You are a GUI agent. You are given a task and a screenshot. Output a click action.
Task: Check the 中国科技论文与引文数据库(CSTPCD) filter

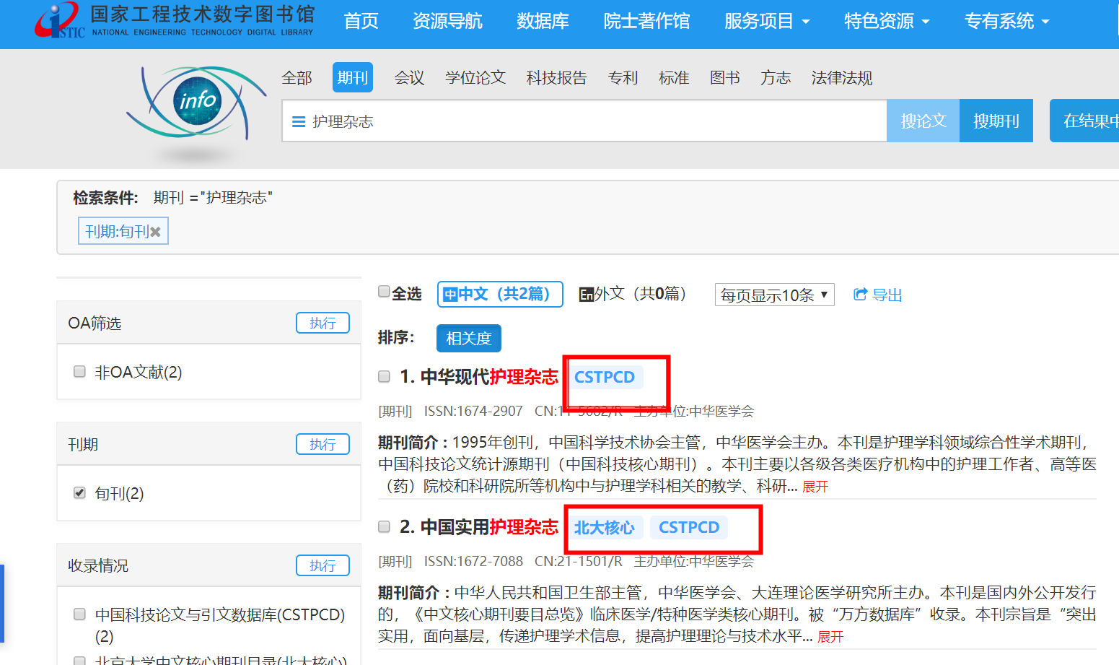pos(79,614)
